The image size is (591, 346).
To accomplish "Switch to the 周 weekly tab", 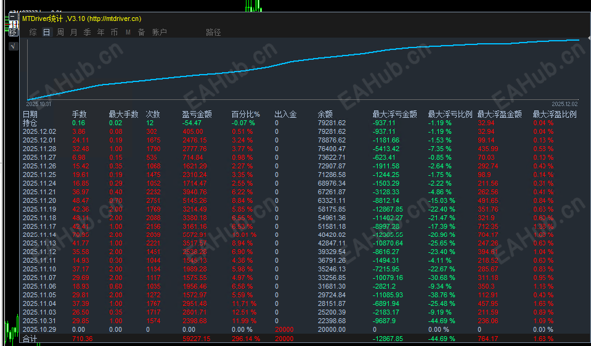I will [x=60, y=33].
